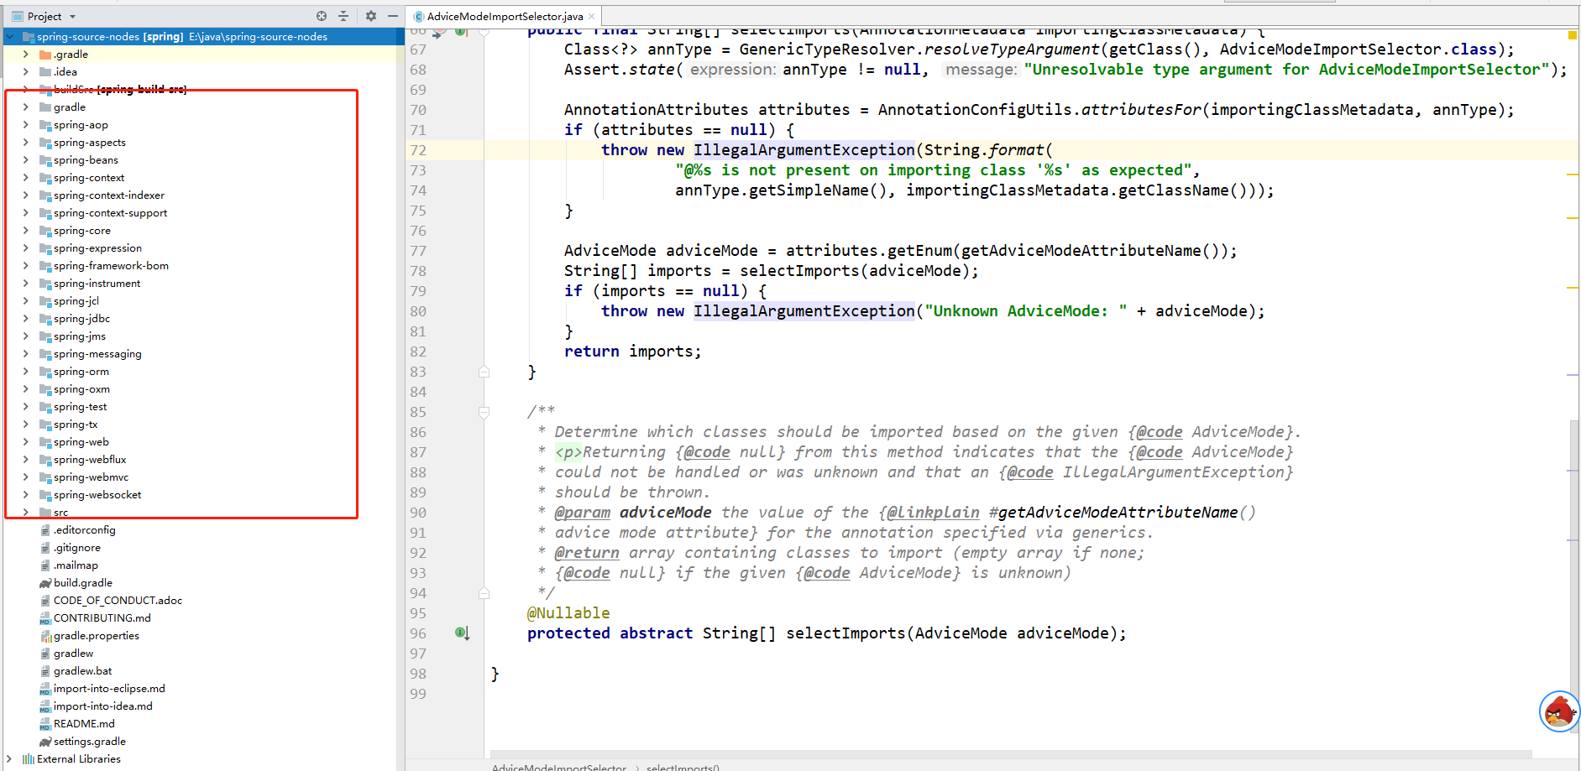Click the .idea folder icon
The width and height of the screenshot is (1581, 771).
point(45,72)
